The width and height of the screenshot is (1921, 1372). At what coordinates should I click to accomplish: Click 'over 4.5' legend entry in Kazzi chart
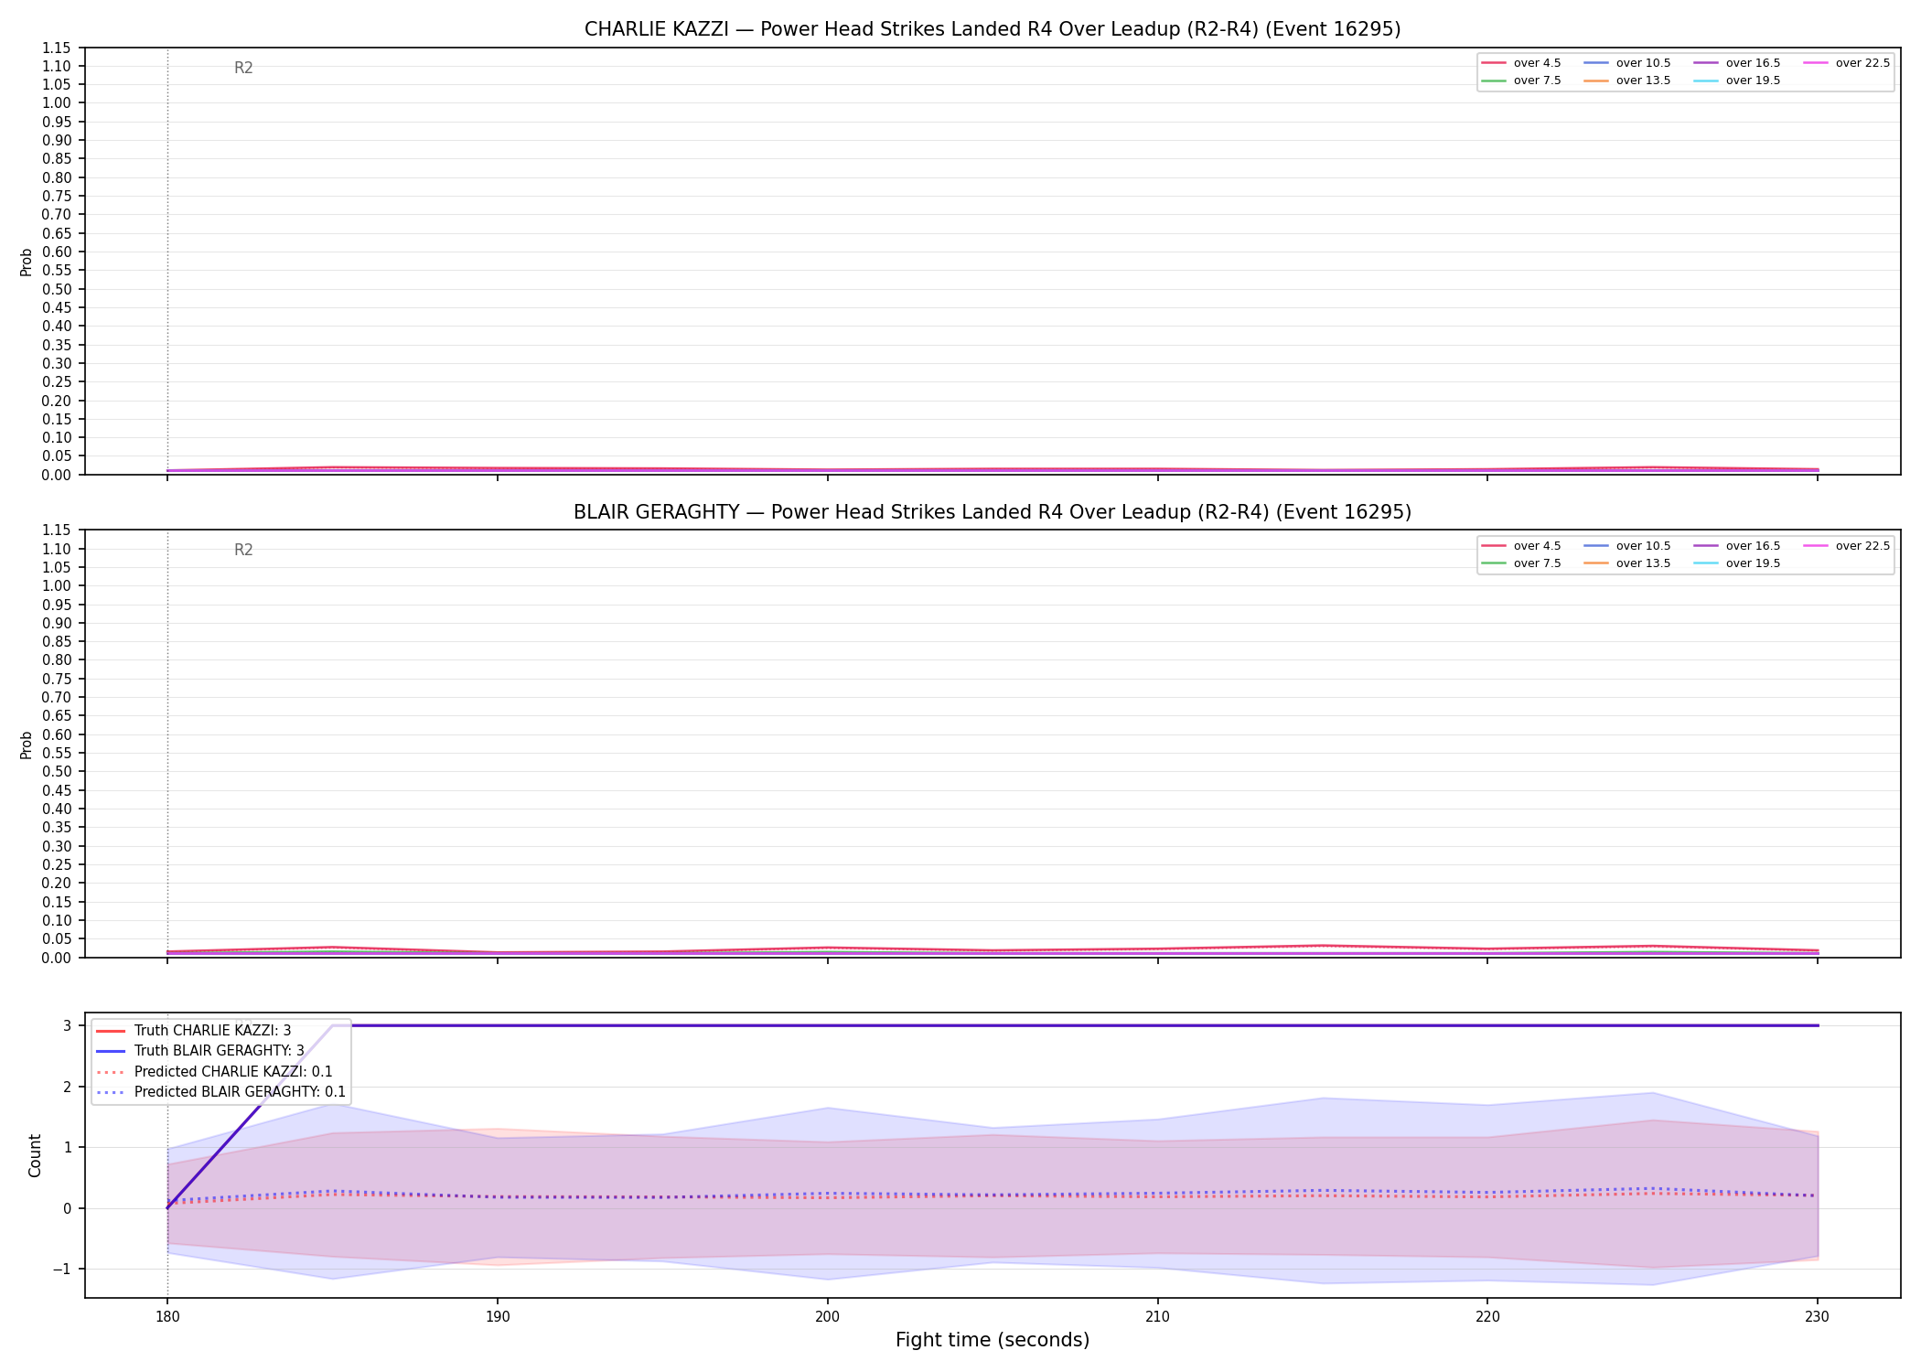point(1521,63)
